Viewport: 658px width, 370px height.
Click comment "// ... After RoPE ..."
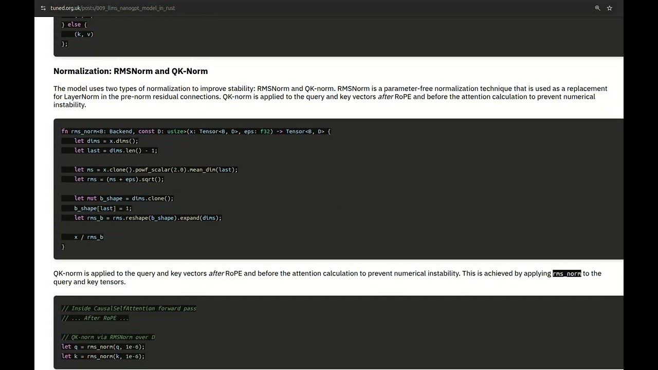pos(95,318)
